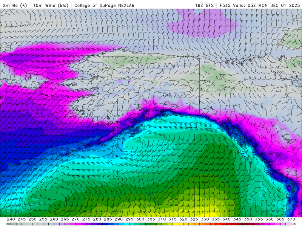Select the 265 legend value
Screen dimensions: 302x226
tap(65, 219)
